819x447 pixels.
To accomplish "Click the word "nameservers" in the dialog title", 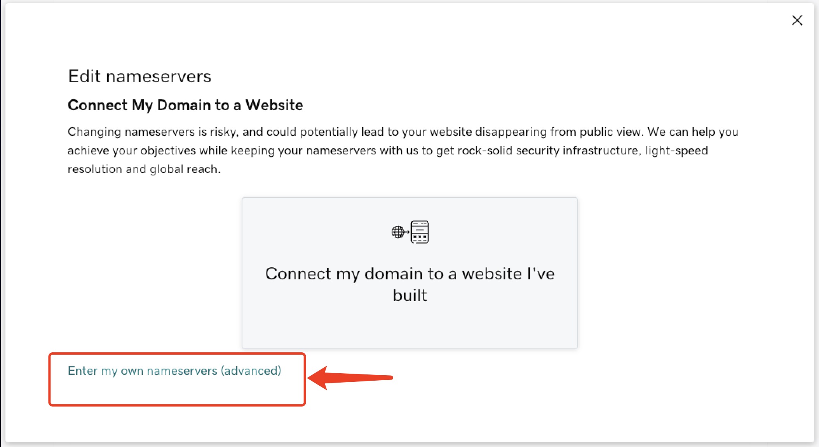I will (x=159, y=76).
